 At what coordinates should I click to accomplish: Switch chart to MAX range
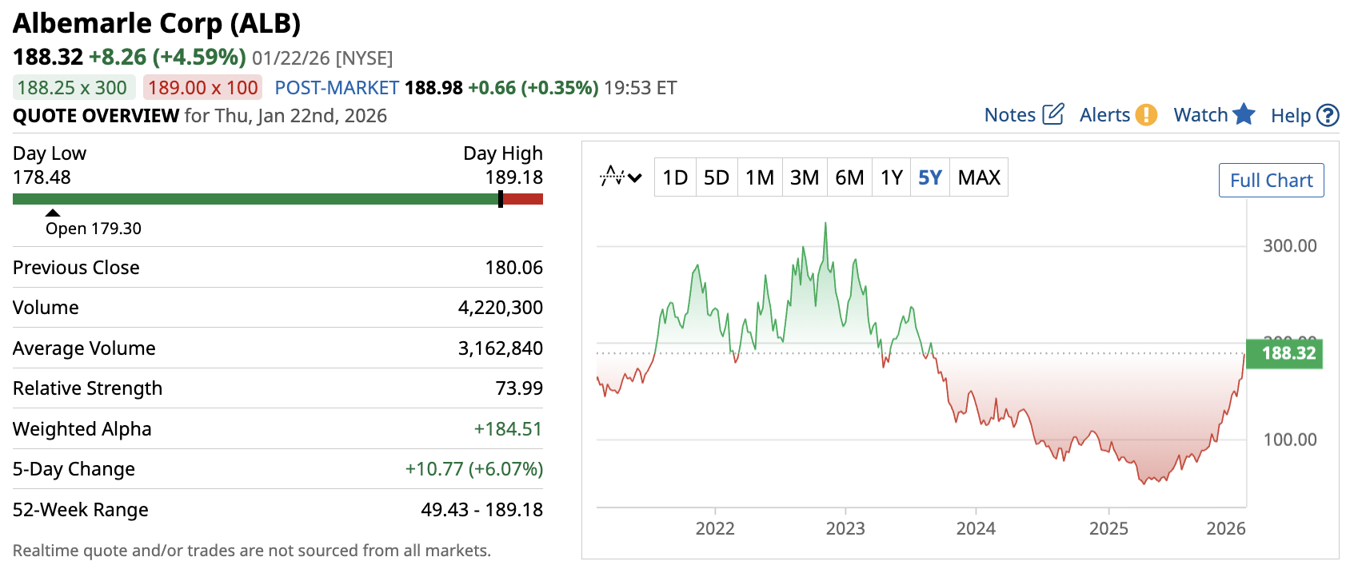pos(979,177)
